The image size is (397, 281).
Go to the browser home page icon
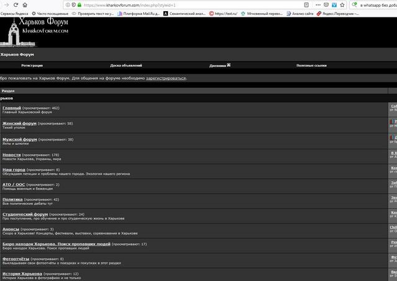click(25, 5)
